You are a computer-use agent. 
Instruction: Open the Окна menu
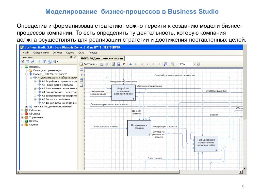(82, 53)
